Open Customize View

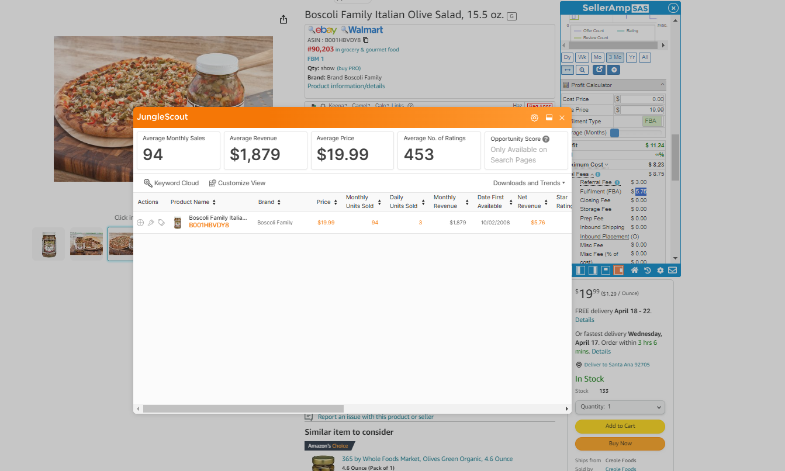(x=237, y=183)
